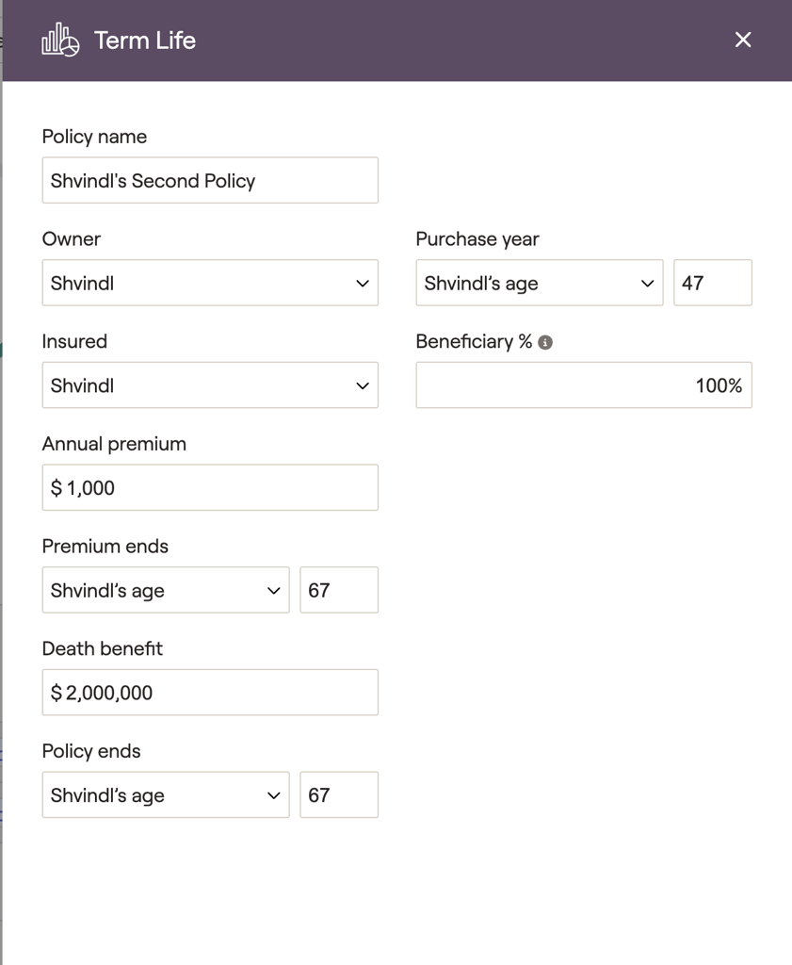Open the Insured dropdown
The height and width of the screenshot is (965, 792).
[210, 385]
